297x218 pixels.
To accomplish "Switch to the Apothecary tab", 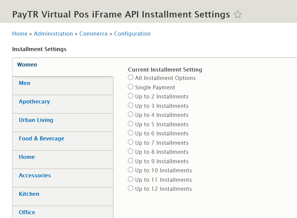I will [34, 101].
